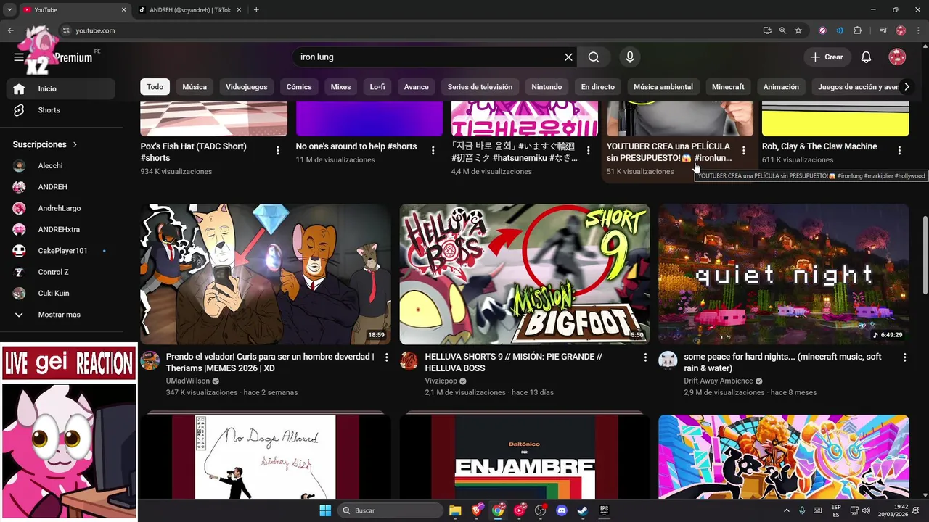Open browser media control icon
The width and height of the screenshot is (929, 522).
coord(883,30)
